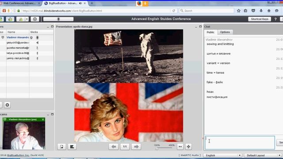Click the record session circle button

(x=35, y=19)
